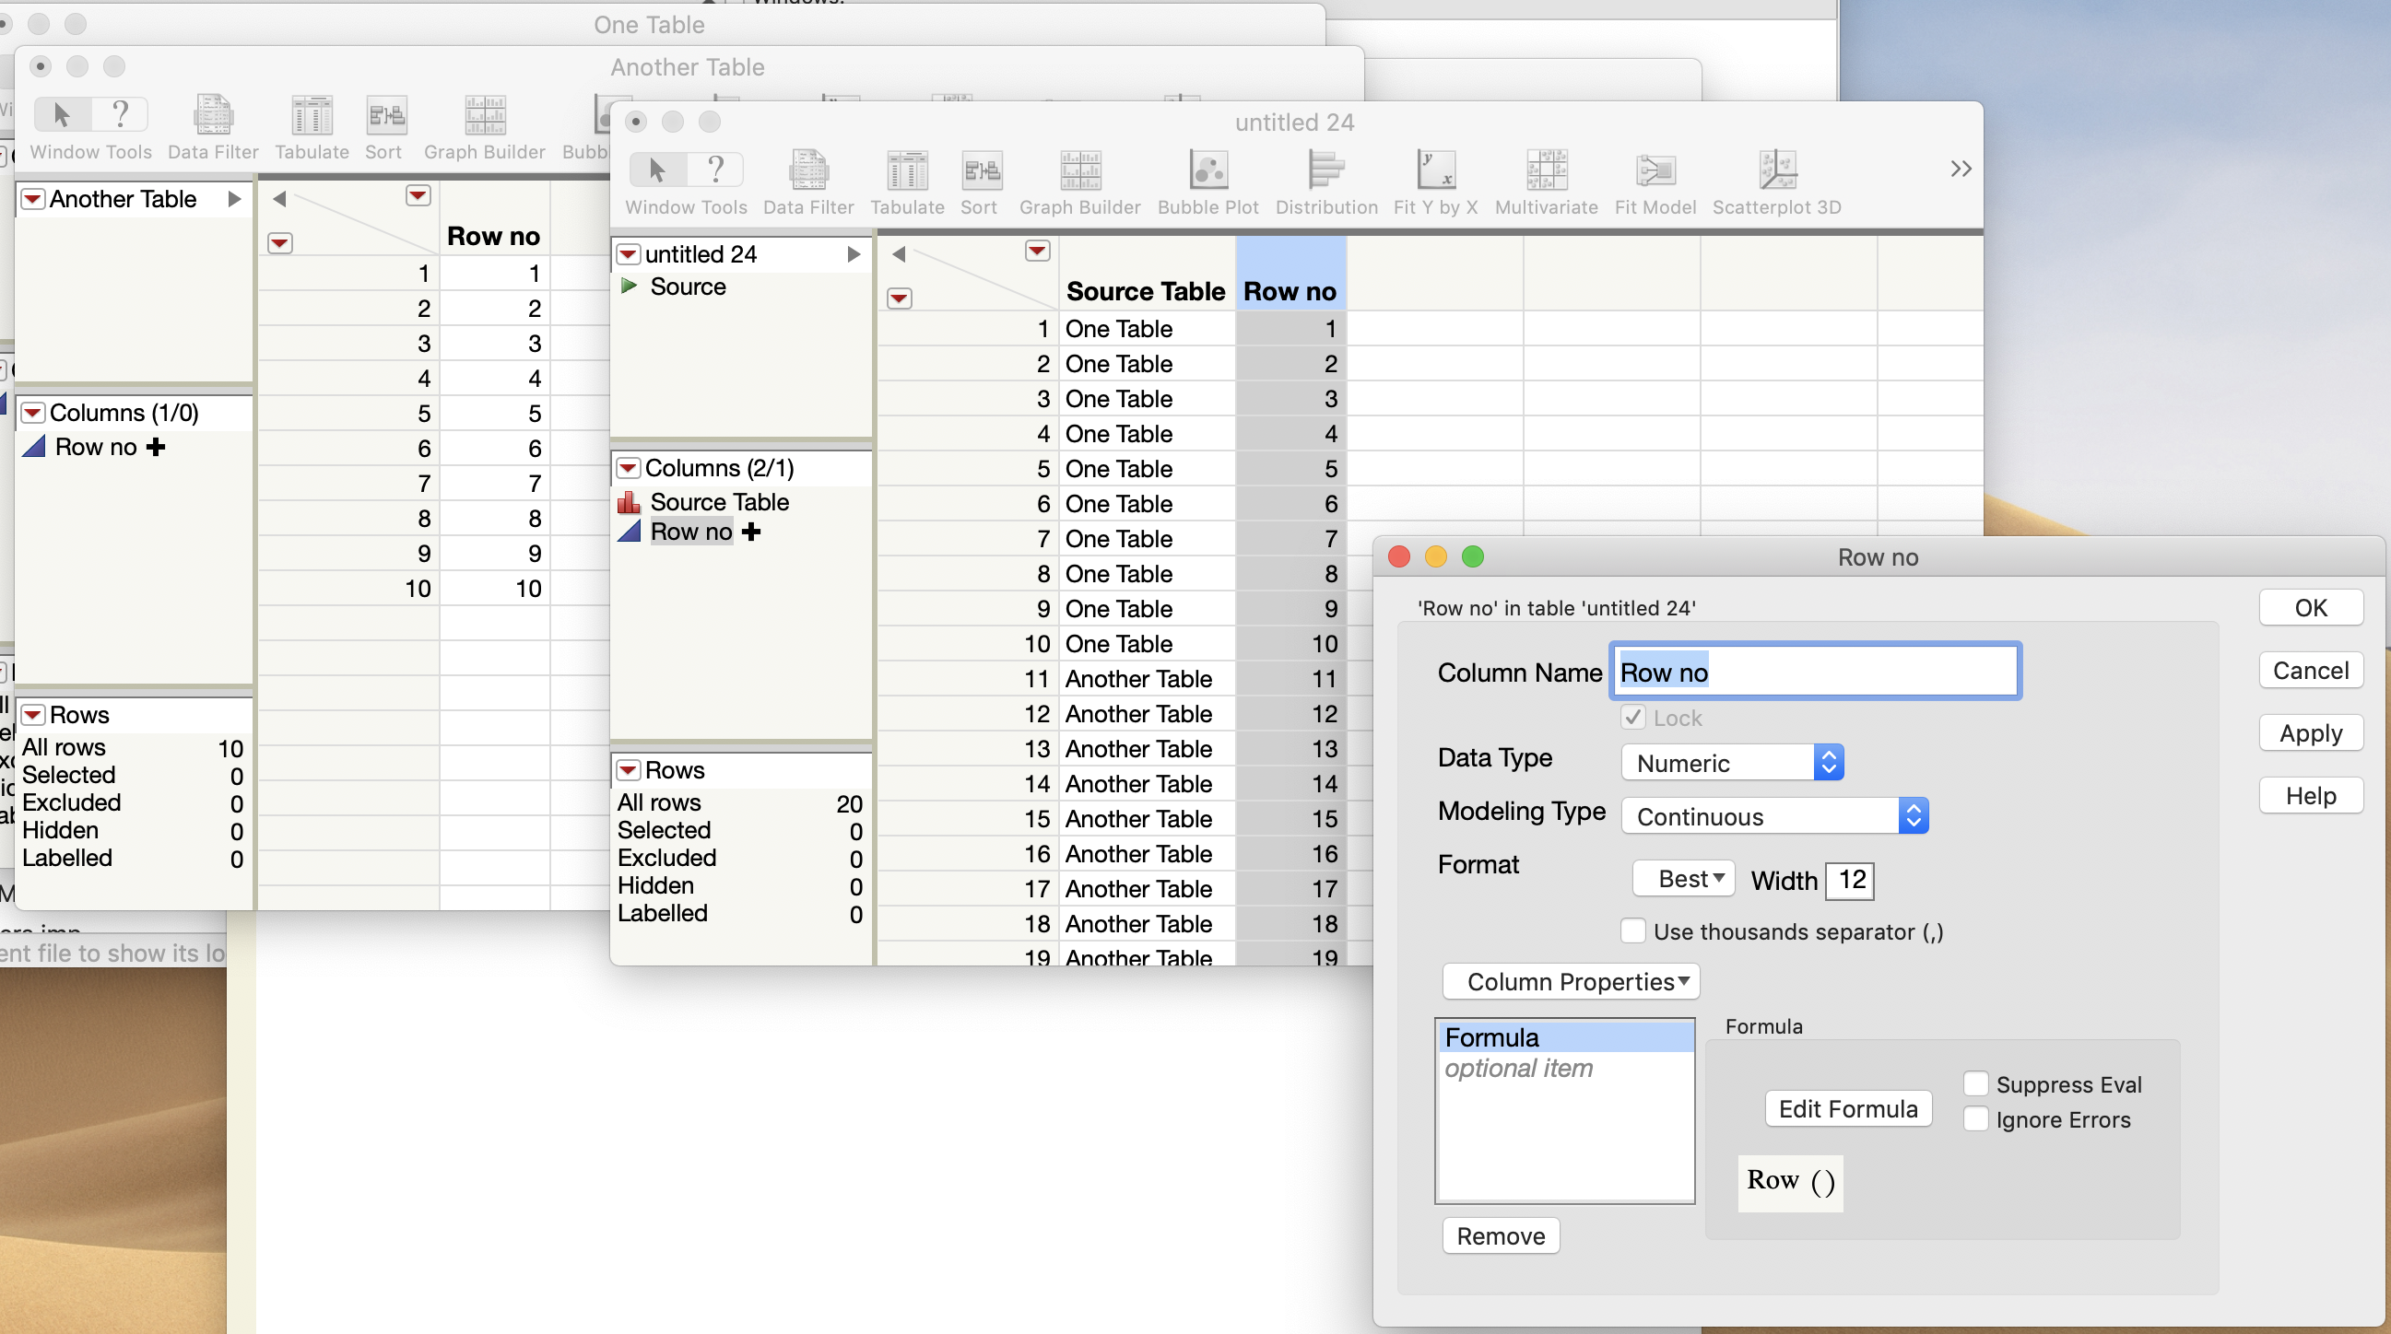Launch the Distribution platform icon
Image resolution: width=2391 pixels, height=1334 pixels.
point(1325,171)
